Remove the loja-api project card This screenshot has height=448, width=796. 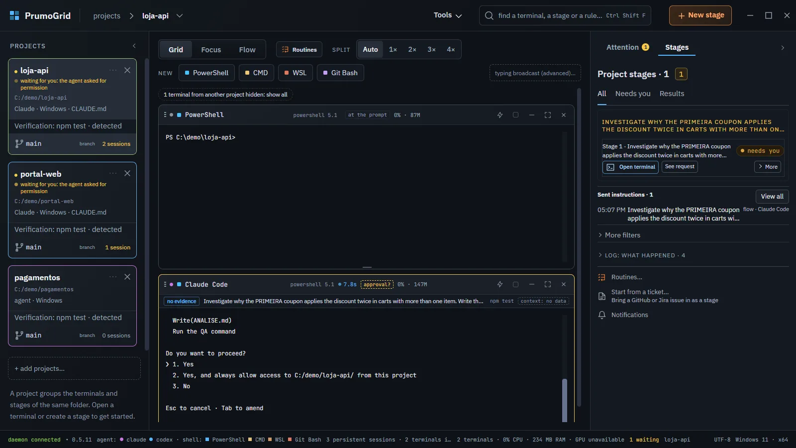click(127, 70)
